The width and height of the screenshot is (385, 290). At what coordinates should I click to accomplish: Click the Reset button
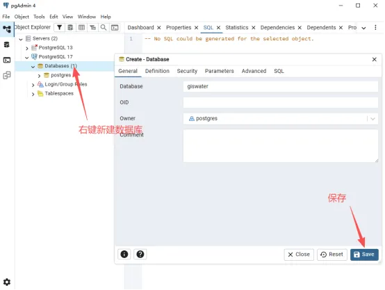[x=331, y=255]
